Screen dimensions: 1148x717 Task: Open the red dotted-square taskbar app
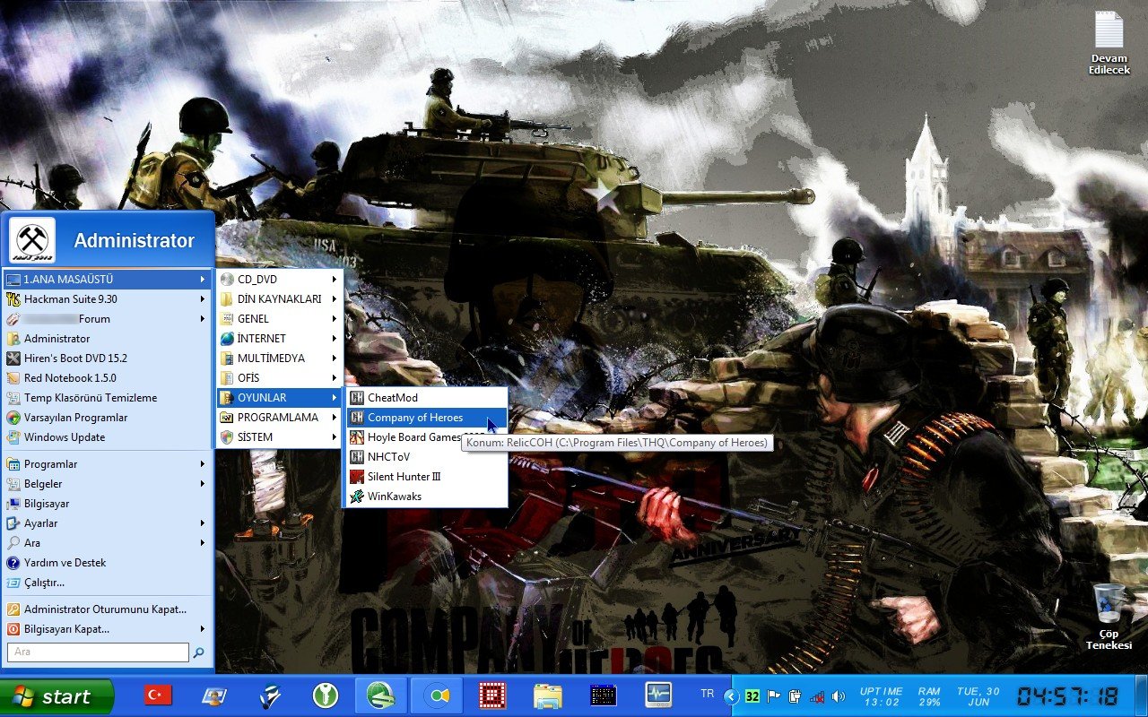492,696
